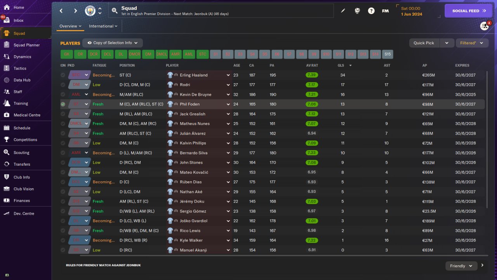Expand Erling Haaland's player dropdown

pos(228,75)
